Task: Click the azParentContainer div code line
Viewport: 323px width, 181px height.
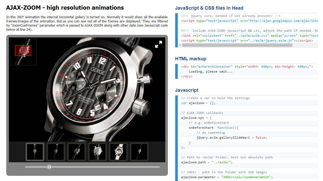Action: click(247, 67)
